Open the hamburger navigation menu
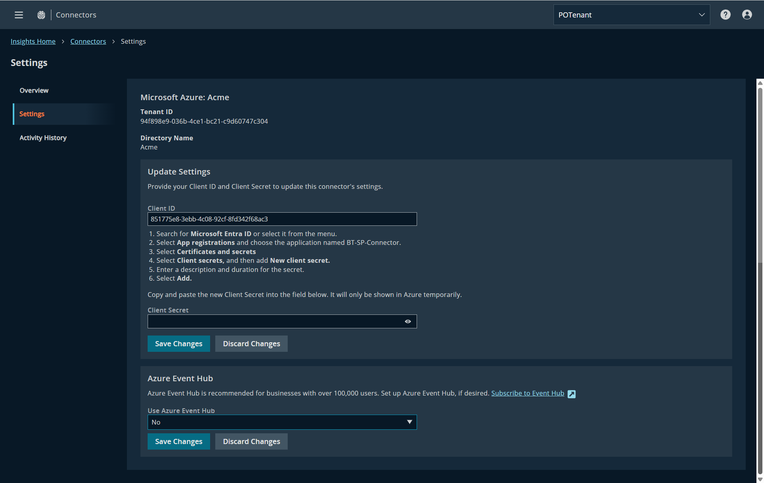The height and width of the screenshot is (483, 764). (19, 15)
